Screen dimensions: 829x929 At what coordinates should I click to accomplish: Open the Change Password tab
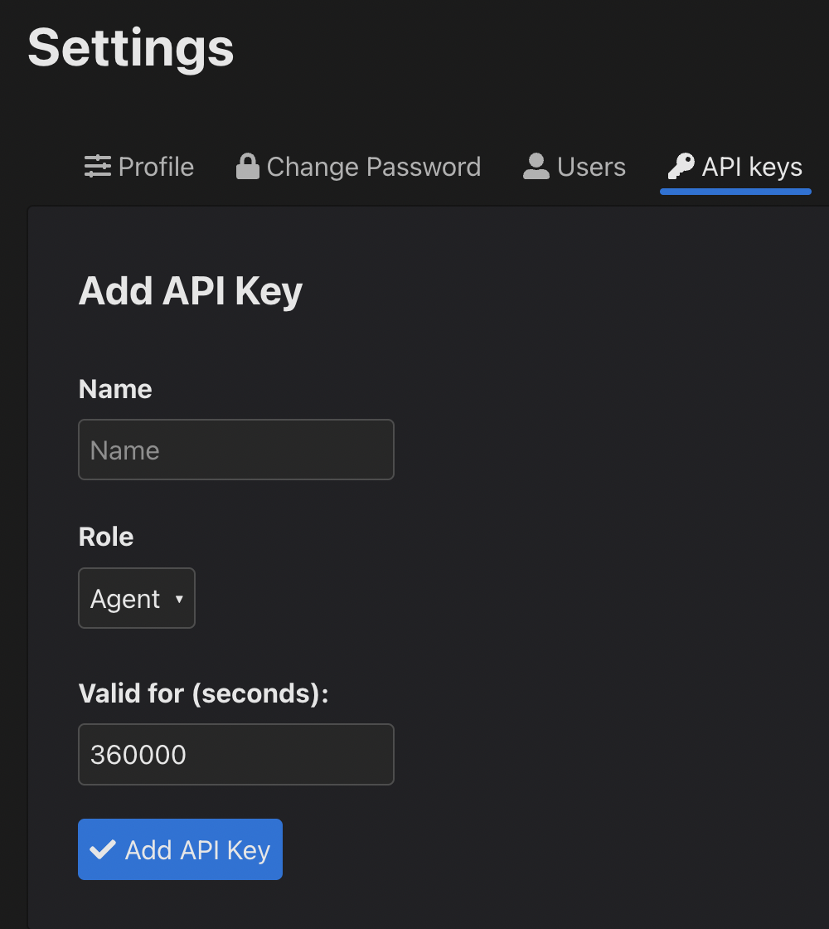click(x=373, y=167)
